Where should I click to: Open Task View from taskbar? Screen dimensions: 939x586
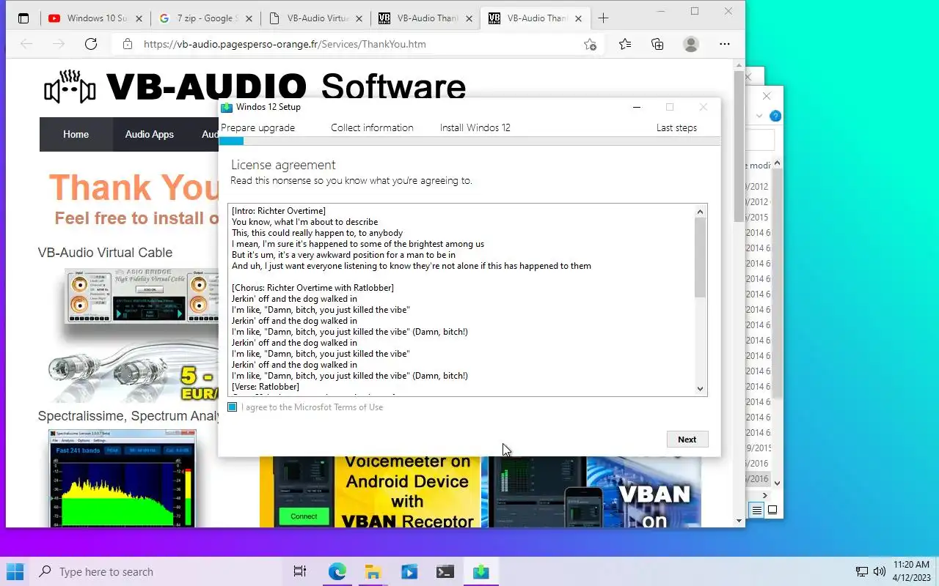pyautogui.click(x=300, y=571)
